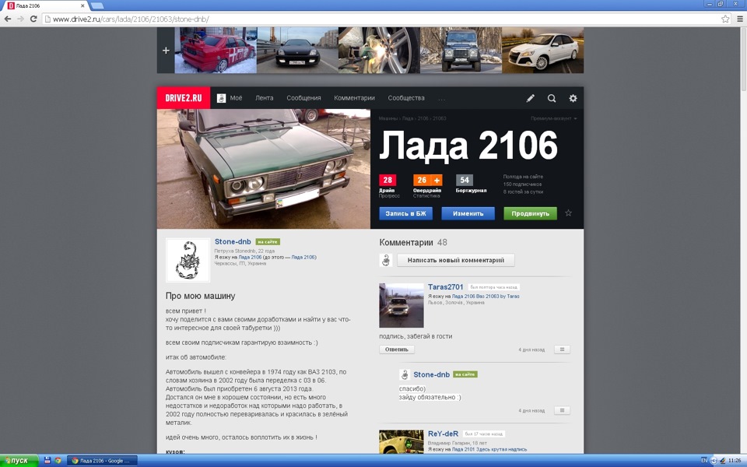Click the wheel repair thumbnail in top strip

point(379,51)
